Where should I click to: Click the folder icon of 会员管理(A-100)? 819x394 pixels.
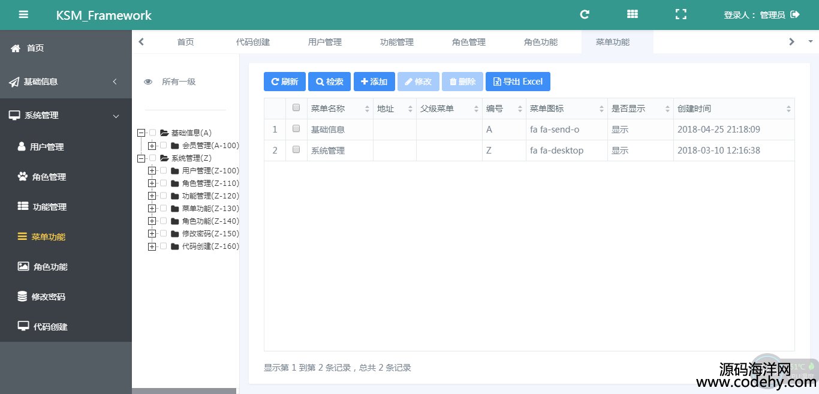click(174, 146)
